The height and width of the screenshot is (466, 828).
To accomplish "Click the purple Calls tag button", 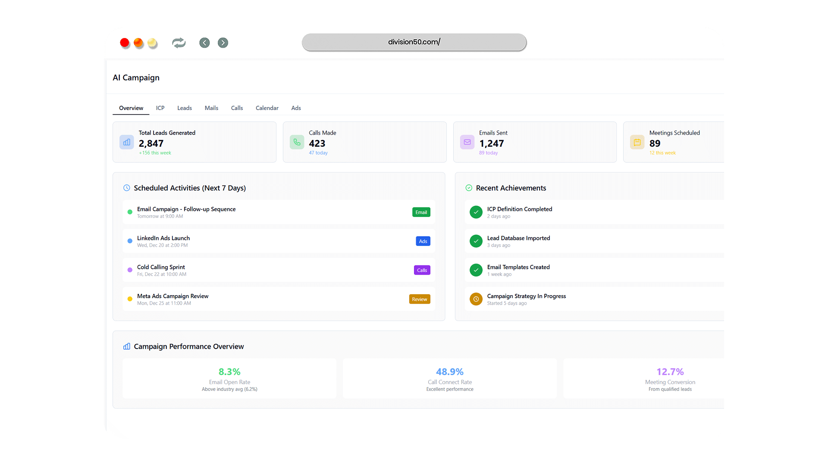I will tap(422, 270).
